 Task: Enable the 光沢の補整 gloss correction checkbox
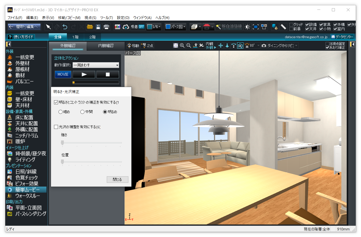[56, 127]
